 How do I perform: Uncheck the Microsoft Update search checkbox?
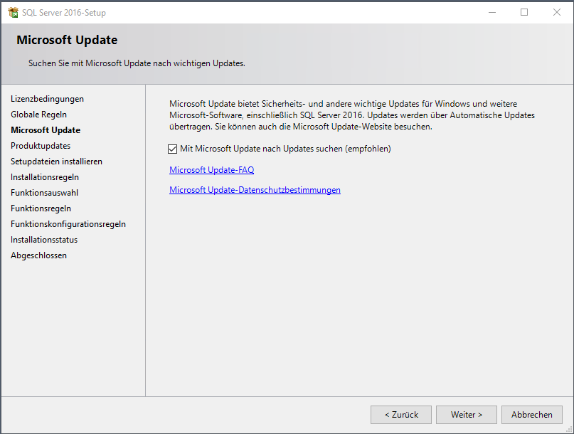172,149
